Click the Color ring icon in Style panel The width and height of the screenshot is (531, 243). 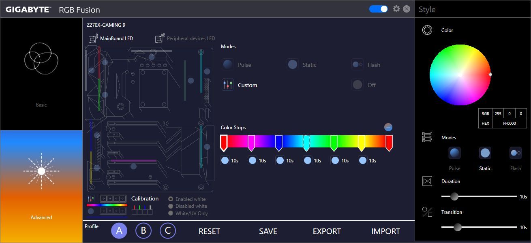pyautogui.click(x=427, y=30)
